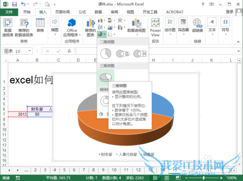Viewport: 243px width, 181px height.
Task: Open the line chart dropdown
Action: [102, 27]
